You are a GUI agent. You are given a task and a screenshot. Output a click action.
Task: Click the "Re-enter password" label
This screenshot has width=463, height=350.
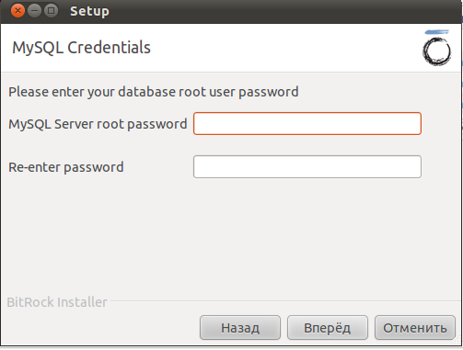pos(66,167)
